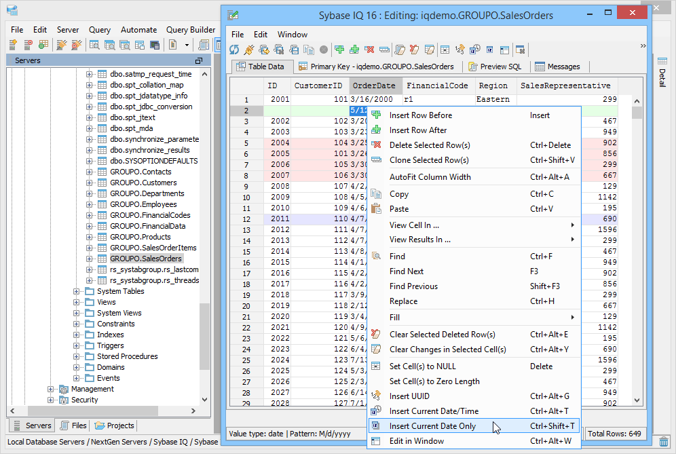This screenshot has height=454, width=676.
Task: Click the Clone Selected Row toolbar icon
Action: pos(384,50)
